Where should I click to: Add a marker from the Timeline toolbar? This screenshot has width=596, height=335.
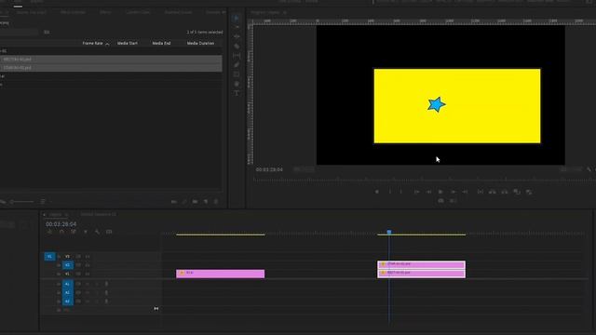tap(86, 232)
